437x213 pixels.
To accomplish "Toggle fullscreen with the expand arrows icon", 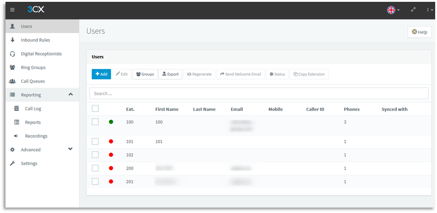I will tap(413, 10).
